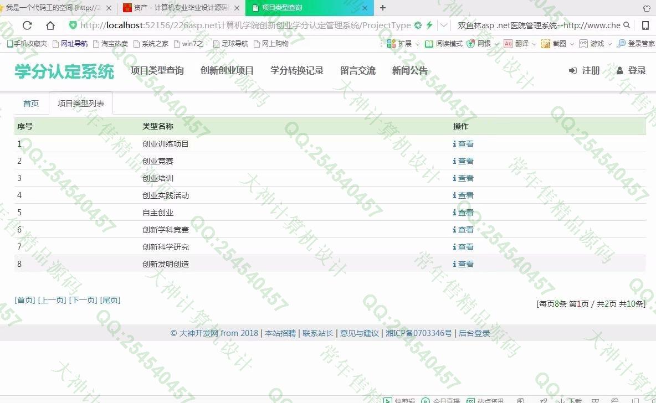Click the green security shield in address bar

[x=73, y=25]
